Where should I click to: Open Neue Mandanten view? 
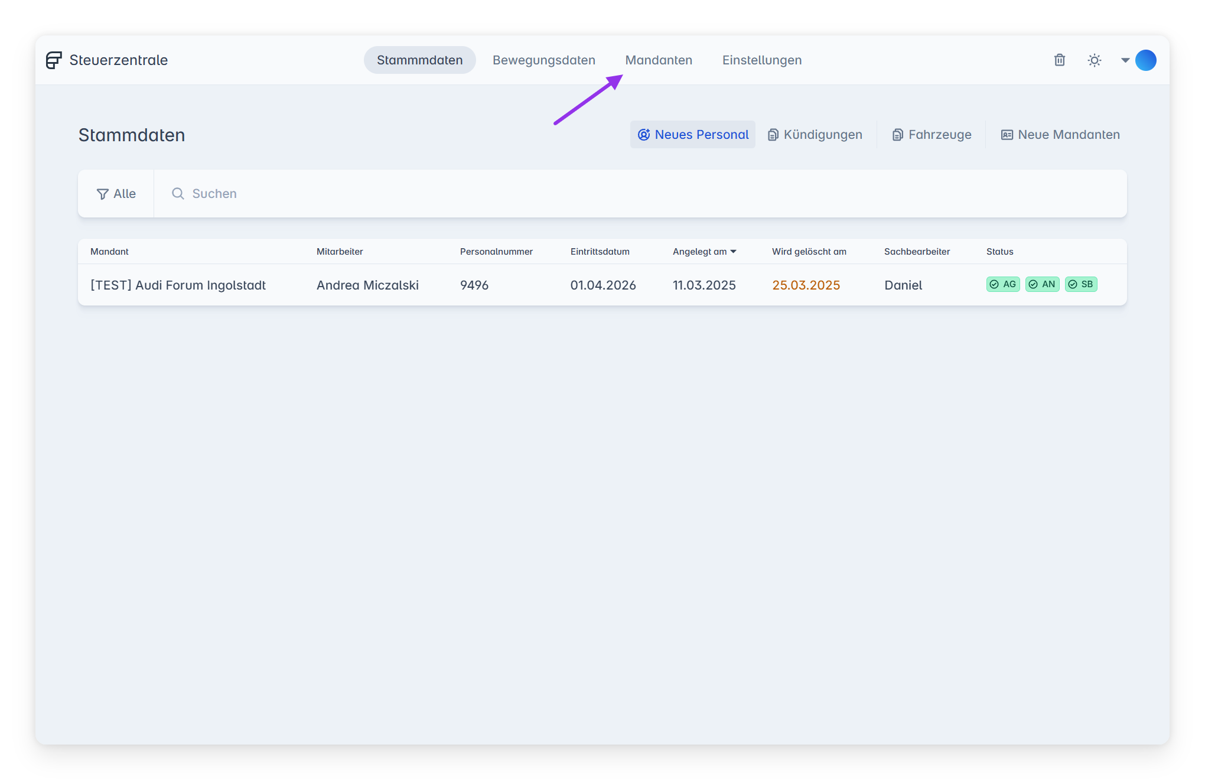[x=1060, y=135]
